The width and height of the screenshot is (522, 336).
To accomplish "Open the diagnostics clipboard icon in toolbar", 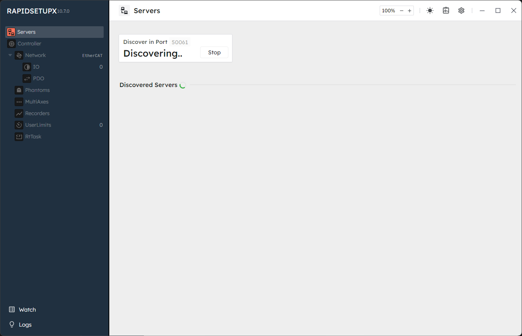I will coord(446,11).
